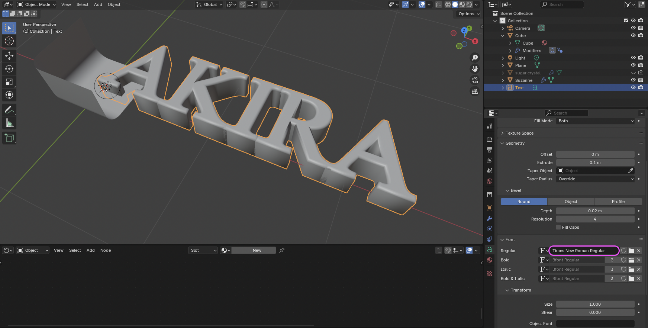Enable the Fill Caps checkbox

(x=558, y=227)
